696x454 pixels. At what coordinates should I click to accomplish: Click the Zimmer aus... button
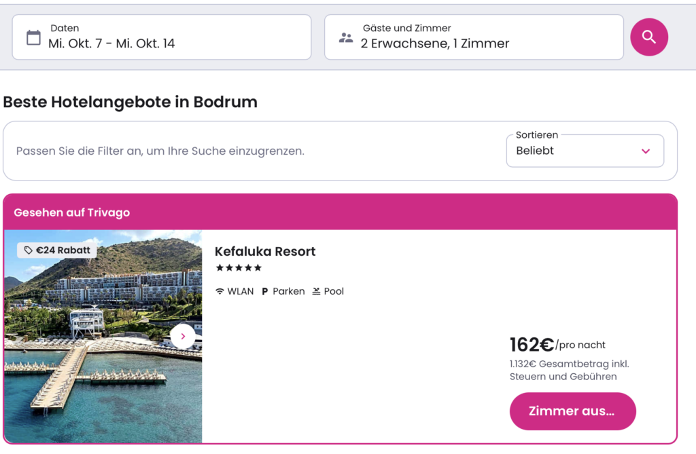(x=572, y=411)
